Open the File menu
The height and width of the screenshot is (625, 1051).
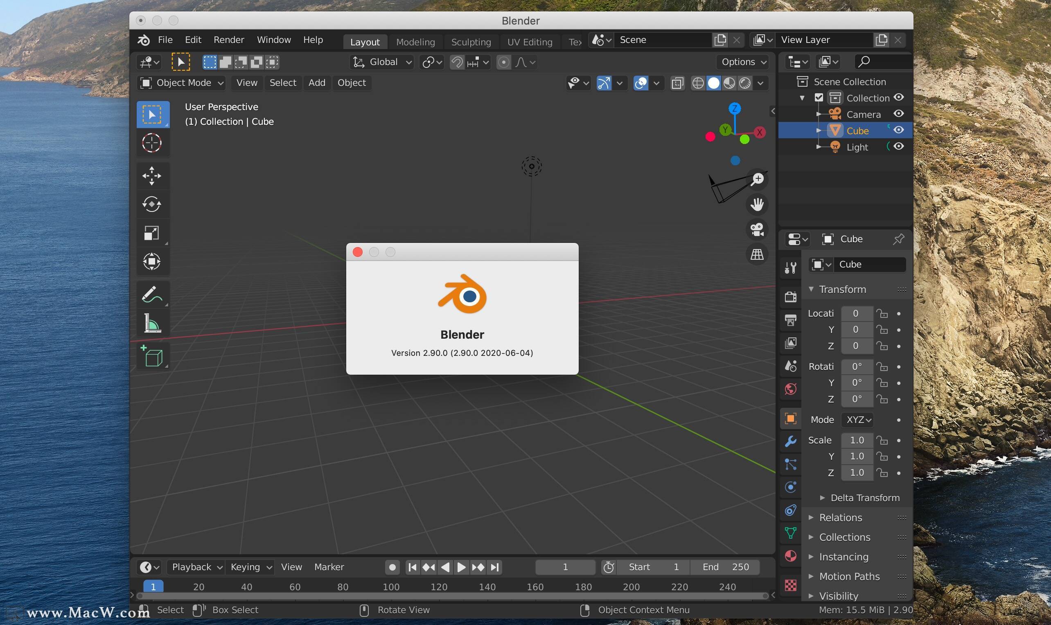point(165,40)
